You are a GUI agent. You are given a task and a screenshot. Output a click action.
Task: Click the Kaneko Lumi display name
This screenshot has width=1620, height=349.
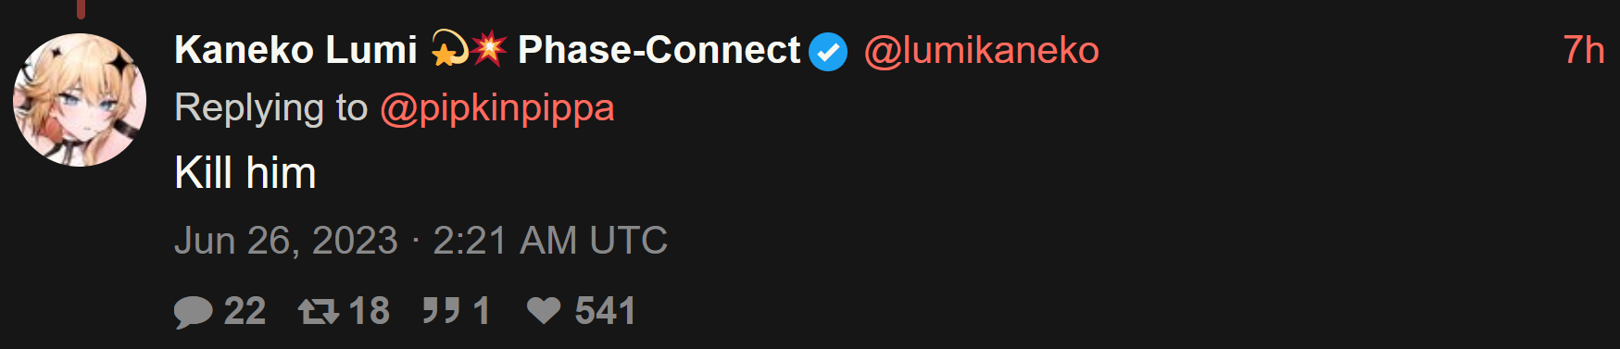pos(296,50)
